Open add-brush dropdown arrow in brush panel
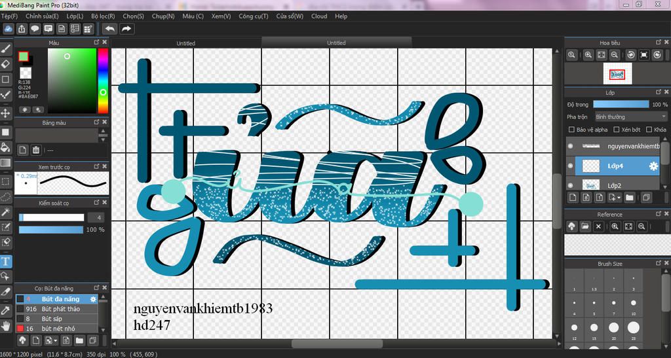 (x=56, y=340)
